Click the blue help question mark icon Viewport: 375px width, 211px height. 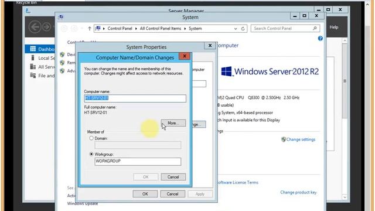coord(321,38)
